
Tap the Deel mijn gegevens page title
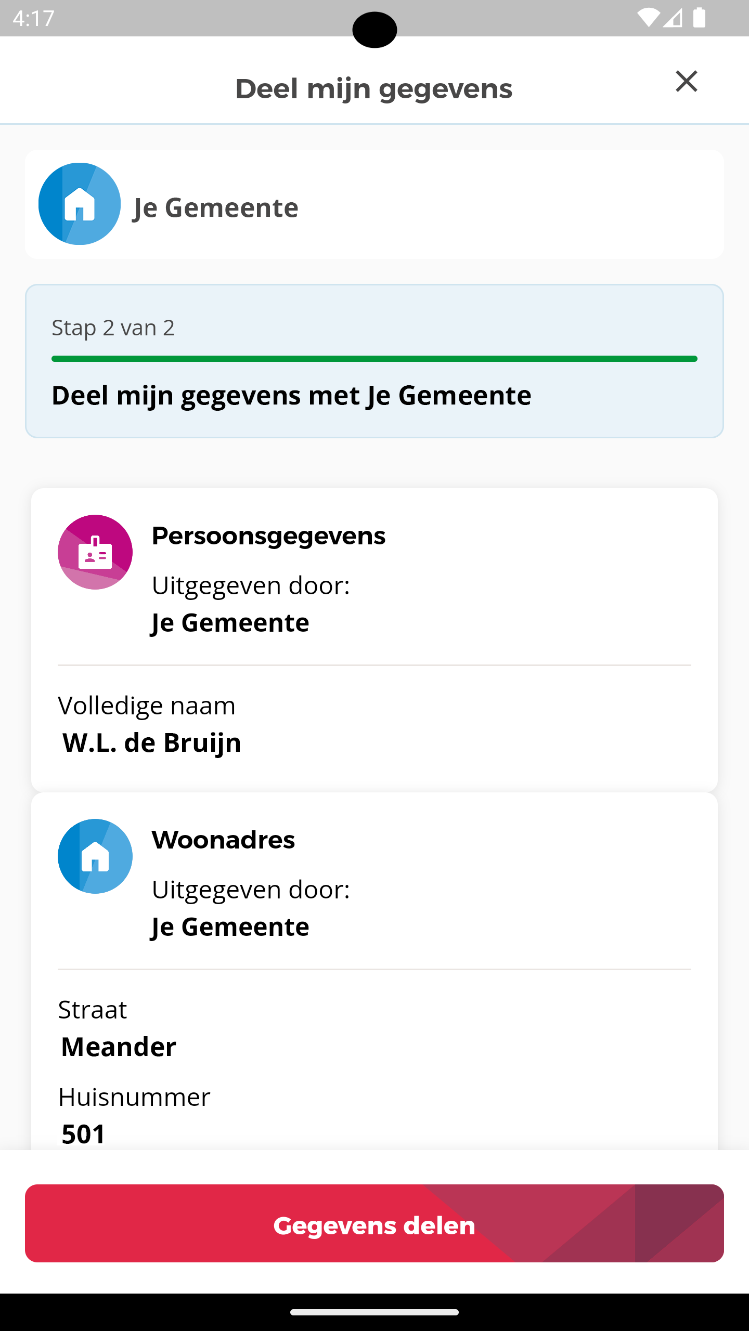point(373,88)
